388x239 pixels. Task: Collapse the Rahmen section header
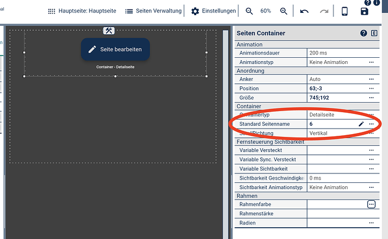pyautogui.click(x=307, y=196)
